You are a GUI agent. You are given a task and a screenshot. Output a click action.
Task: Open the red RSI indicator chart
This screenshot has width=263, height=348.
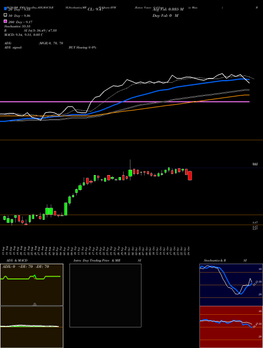[x=231, y=327]
